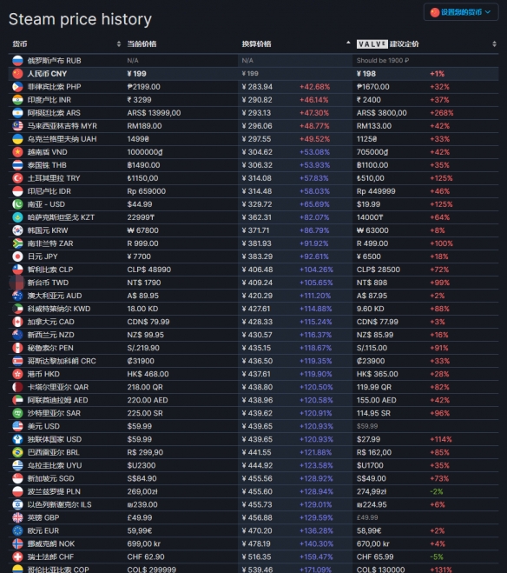The image size is (507, 573).
Task: Click the South Korea flag icon in KRW row
Action: coord(17,230)
